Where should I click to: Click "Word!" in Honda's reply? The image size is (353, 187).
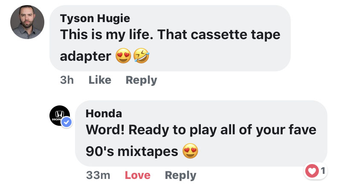(x=105, y=130)
